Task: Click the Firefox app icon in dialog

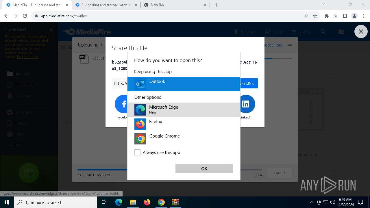Action: point(140,124)
